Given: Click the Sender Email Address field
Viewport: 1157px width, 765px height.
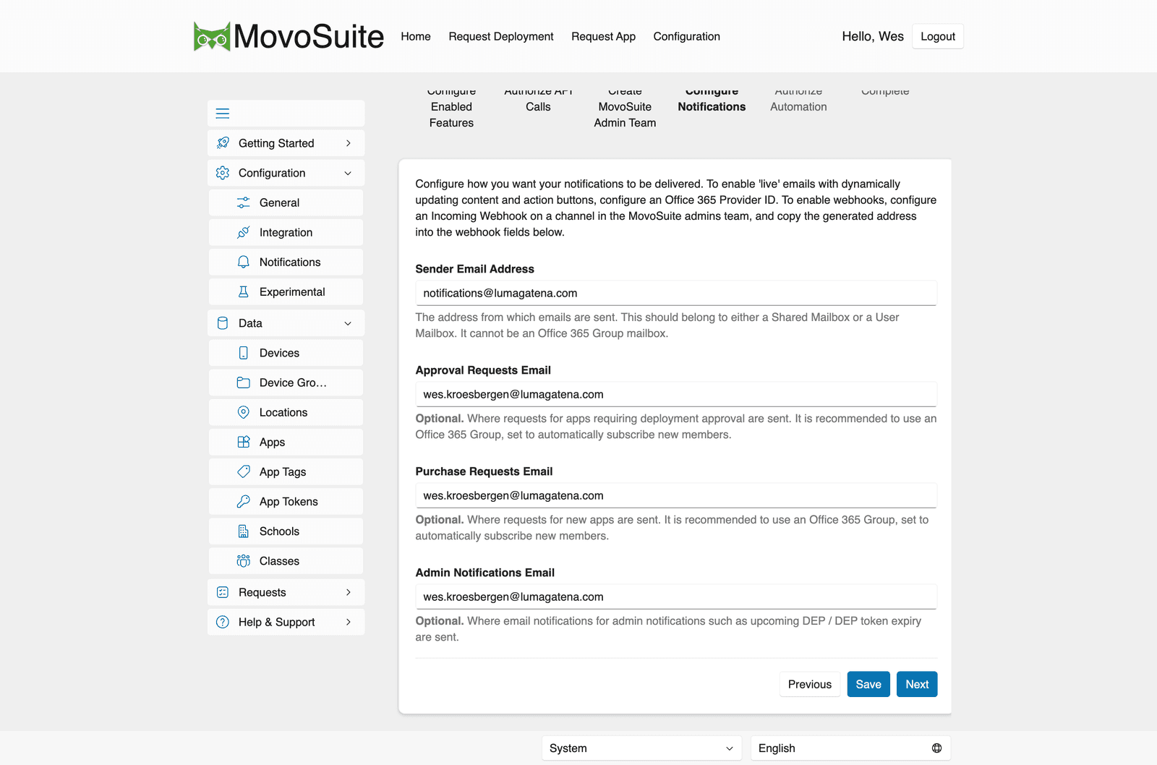Looking at the screenshot, I should tap(676, 293).
